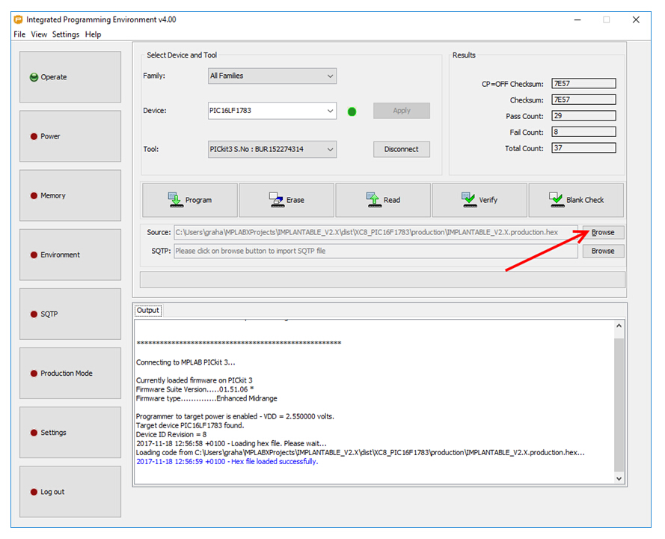
Task: Run Blank Check on device
Action: click(x=576, y=200)
